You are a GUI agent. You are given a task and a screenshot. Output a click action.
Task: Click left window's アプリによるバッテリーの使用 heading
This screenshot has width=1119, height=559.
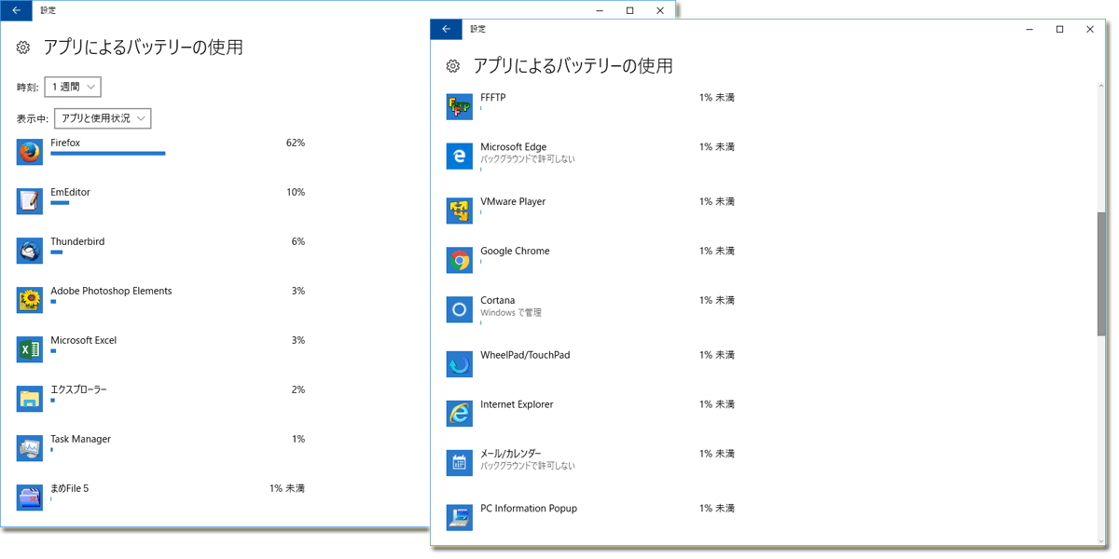143,48
